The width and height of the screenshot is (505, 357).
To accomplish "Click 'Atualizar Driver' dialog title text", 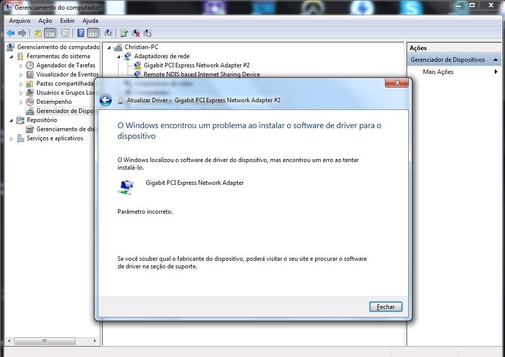I will 204,100.
